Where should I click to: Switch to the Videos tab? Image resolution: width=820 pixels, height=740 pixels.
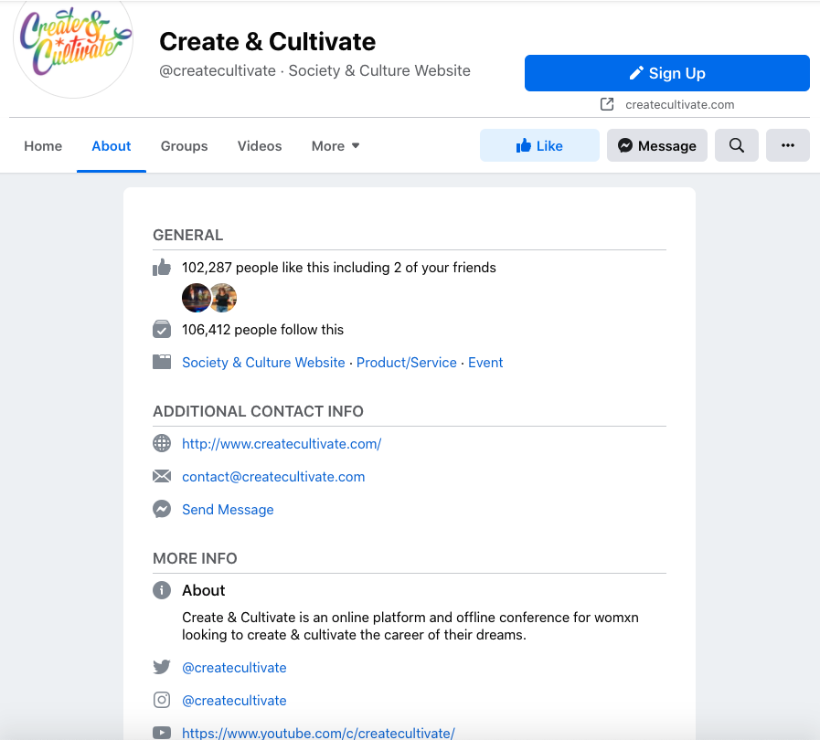coord(260,146)
